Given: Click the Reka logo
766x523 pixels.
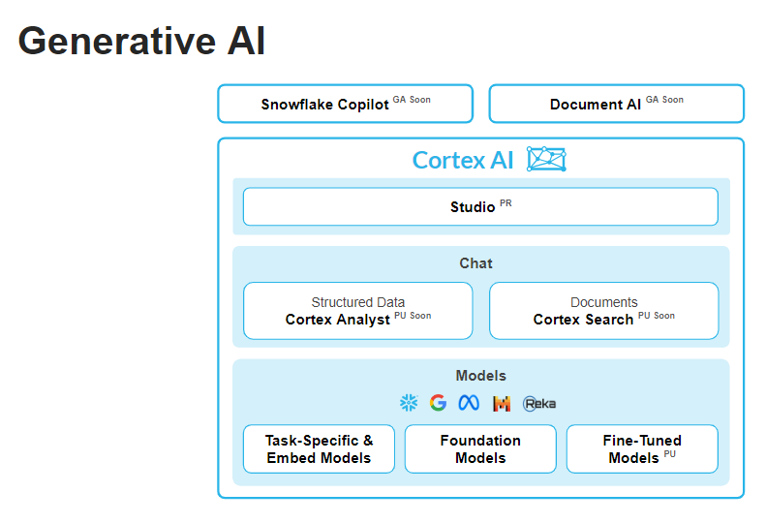Looking at the screenshot, I should (539, 404).
